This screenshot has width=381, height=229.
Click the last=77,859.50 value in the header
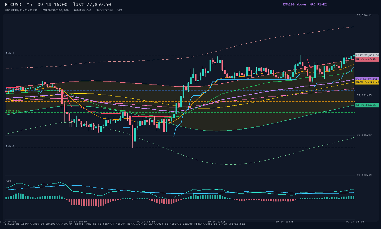pyautogui.click(x=92, y=5)
